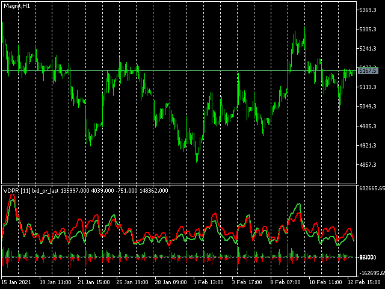This screenshot has width=385, height=289.
Task: Click the 5113.3 price scale label
Action: point(368,87)
